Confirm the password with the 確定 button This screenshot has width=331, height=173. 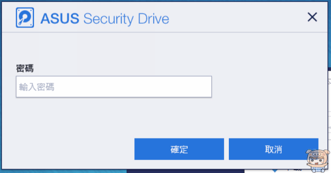coord(179,149)
